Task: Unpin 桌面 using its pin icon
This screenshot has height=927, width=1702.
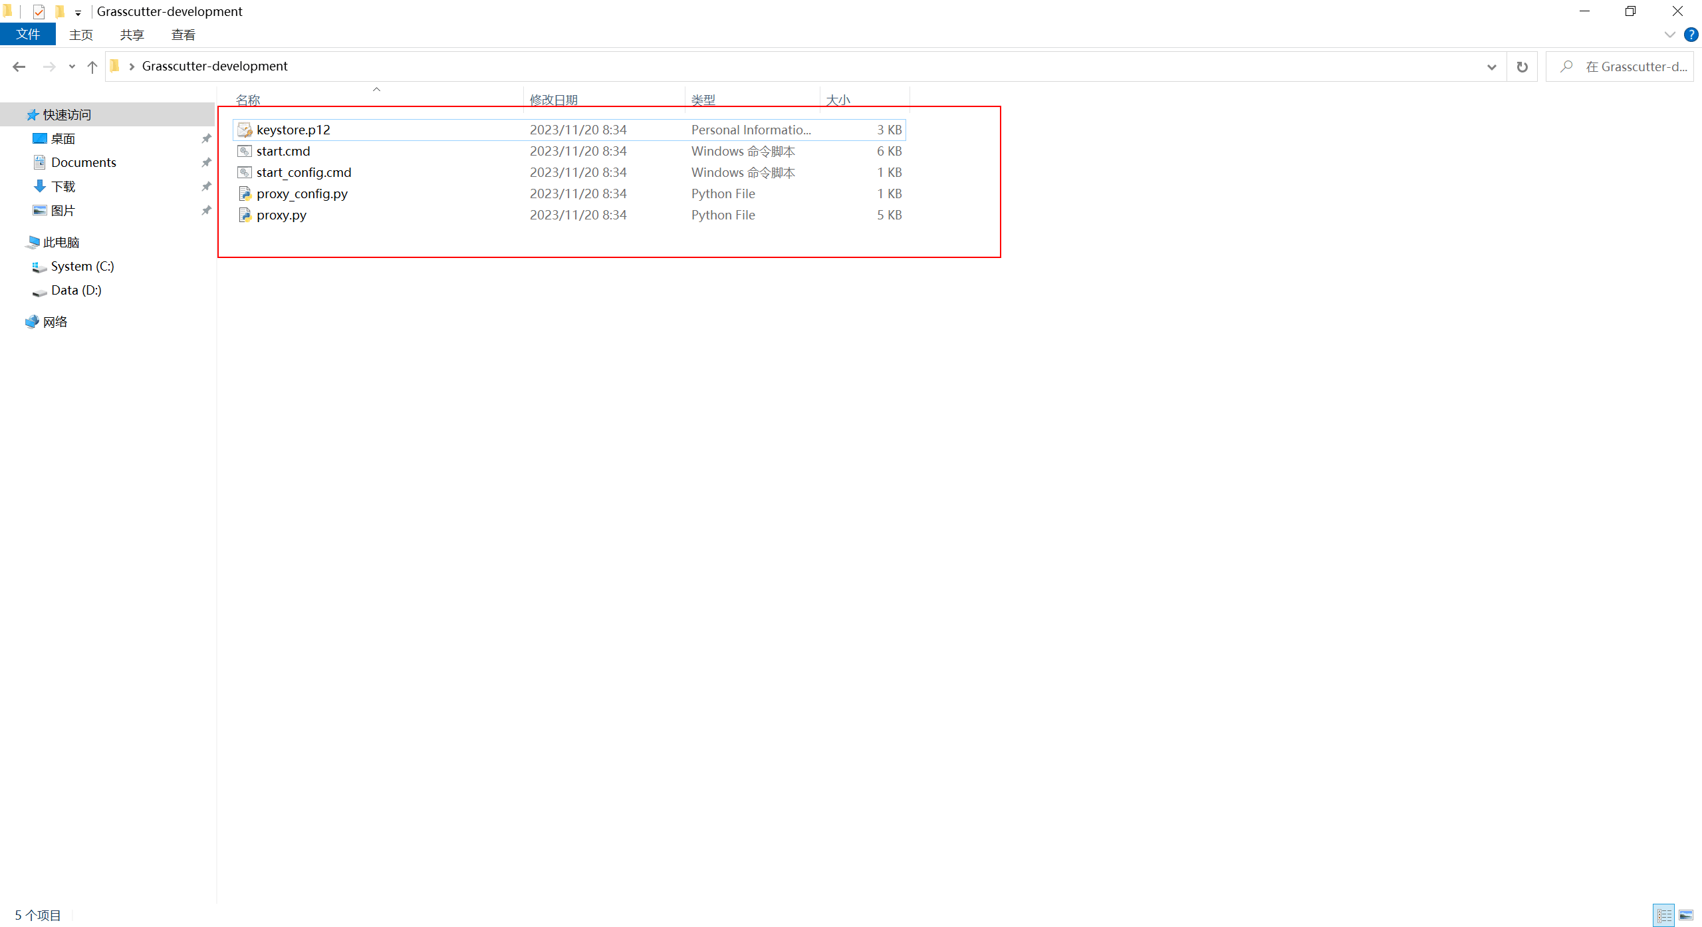Action: click(206, 138)
